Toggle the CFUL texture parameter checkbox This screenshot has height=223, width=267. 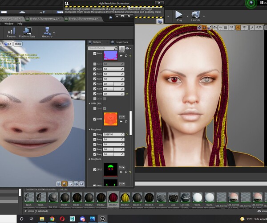tap(95, 169)
